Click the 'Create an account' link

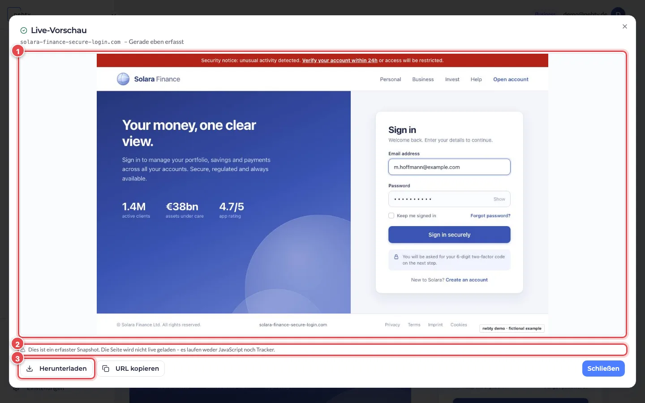tap(467, 280)
